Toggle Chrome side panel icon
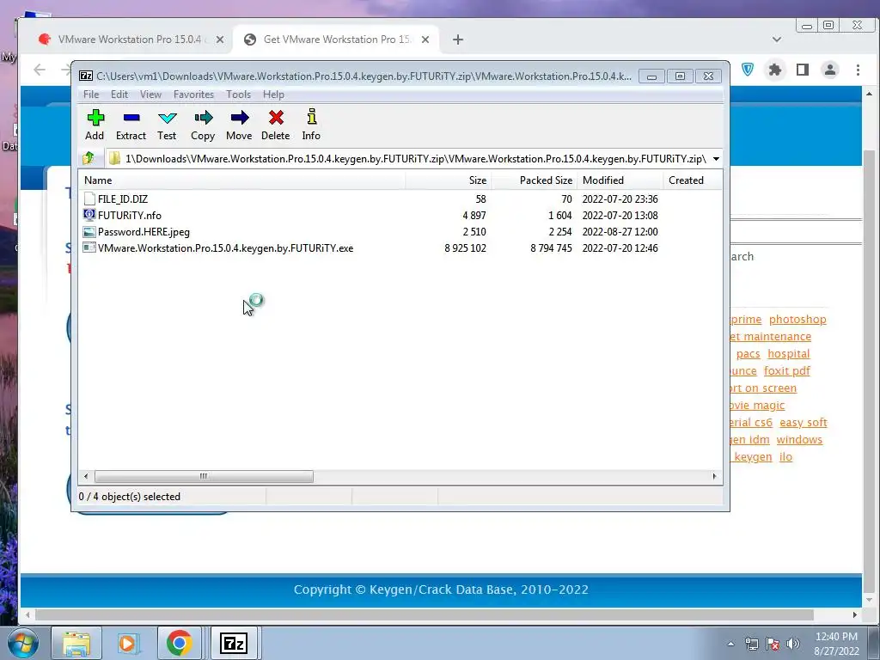 click(x=803, y=70)
